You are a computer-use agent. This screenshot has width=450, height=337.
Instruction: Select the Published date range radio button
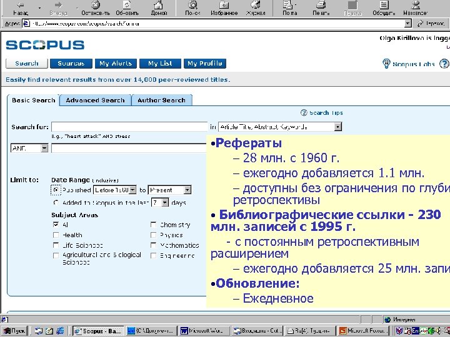tap(56, 190)
